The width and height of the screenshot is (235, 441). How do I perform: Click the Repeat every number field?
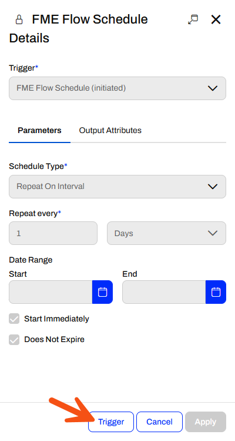53,233
